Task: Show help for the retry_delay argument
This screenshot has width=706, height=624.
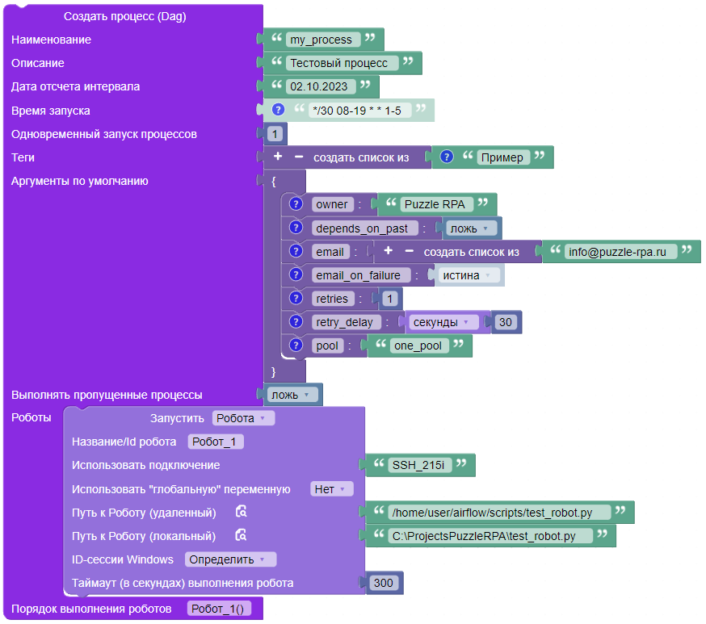Action: pos(296,321)
